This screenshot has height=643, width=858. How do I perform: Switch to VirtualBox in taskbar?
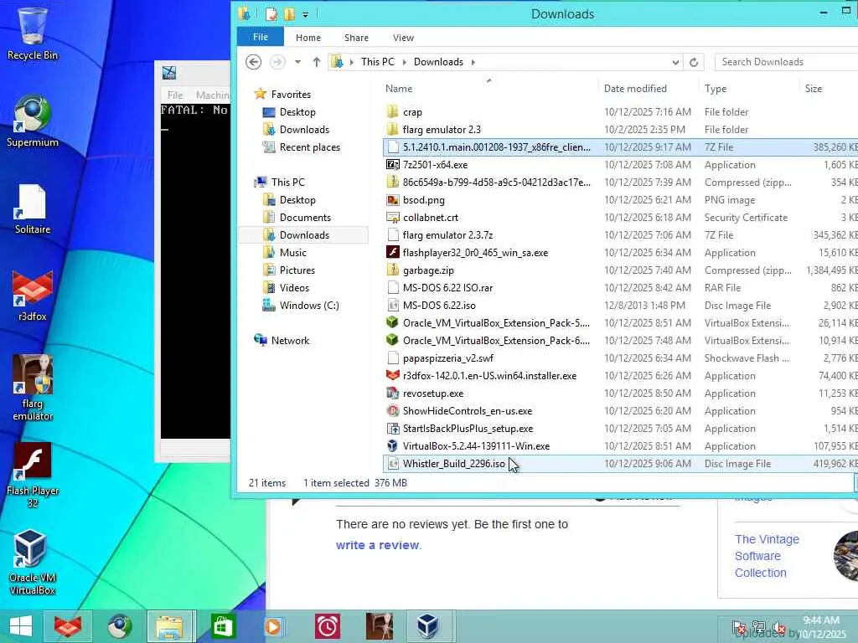pyautogui.click(x=427, y=626)
